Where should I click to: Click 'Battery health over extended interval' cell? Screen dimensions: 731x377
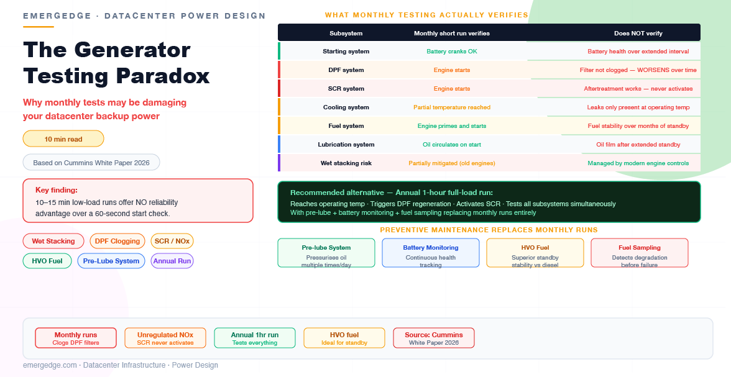pyautogui.click(x=638, y=52)
